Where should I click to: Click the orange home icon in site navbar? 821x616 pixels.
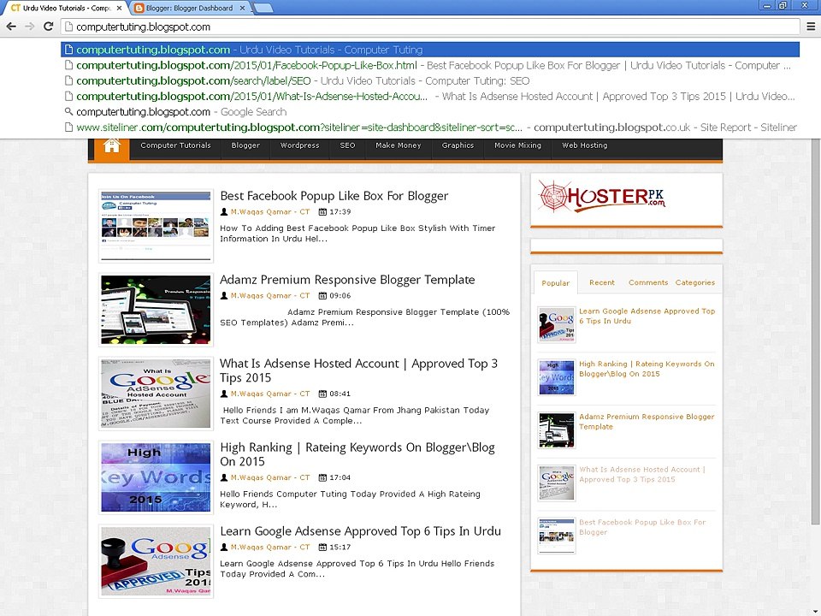(111, 145)
